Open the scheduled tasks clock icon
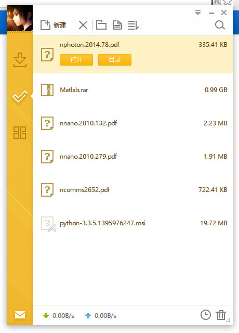This screenshot has height=333, width=239. (206, 315)
